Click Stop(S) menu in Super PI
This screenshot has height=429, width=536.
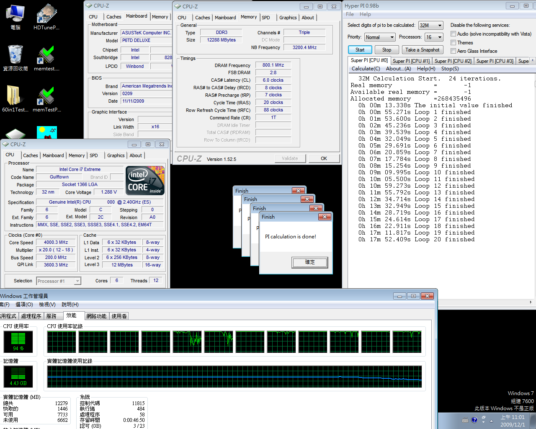tap(450, 69)
